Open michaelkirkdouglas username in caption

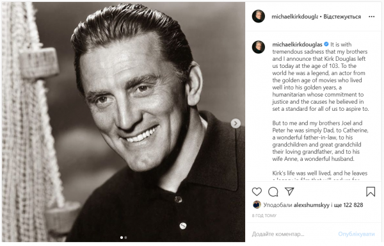coord(297,45)
